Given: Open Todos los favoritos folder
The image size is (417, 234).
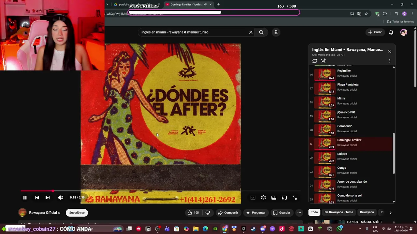Looking at the screenshot, I should pos(401,22).
